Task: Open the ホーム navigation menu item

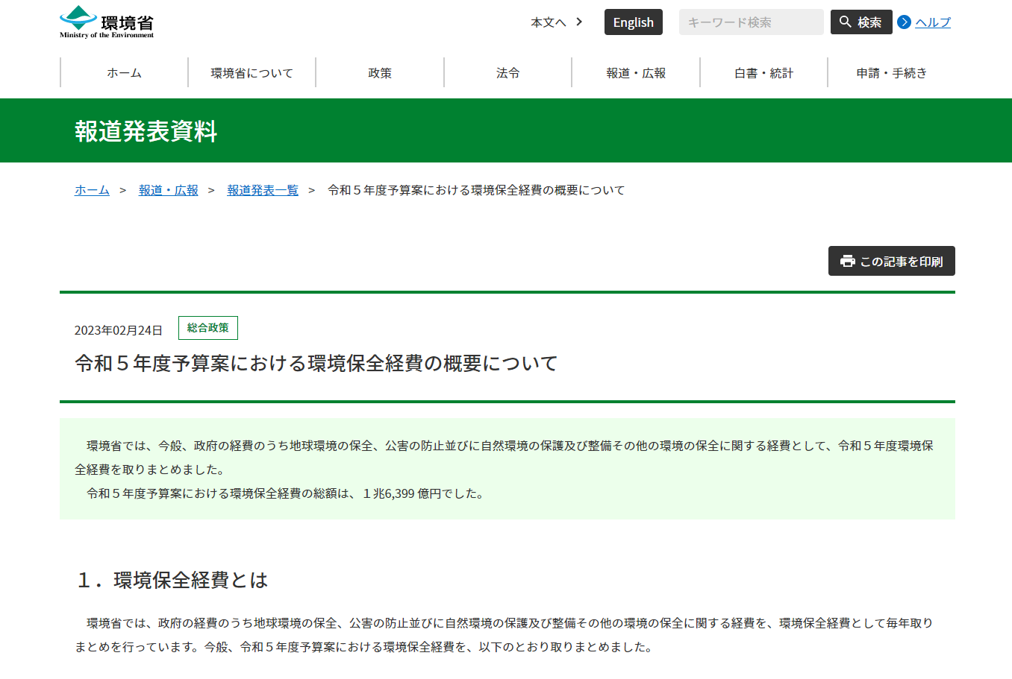Action: tap(123, 72)
